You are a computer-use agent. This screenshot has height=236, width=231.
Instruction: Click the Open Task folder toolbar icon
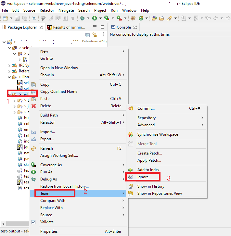point(161,18)
